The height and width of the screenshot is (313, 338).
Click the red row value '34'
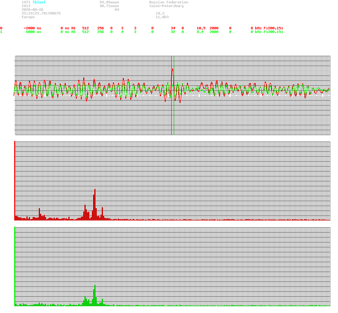173,28
